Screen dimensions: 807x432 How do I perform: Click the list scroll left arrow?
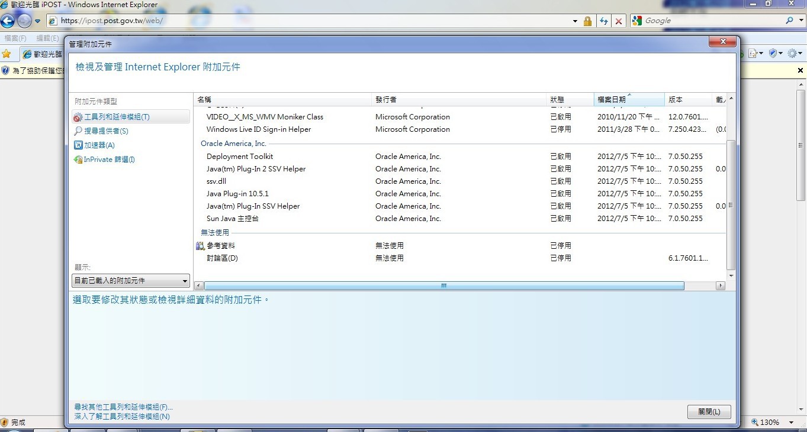click(x=199, y=286)
